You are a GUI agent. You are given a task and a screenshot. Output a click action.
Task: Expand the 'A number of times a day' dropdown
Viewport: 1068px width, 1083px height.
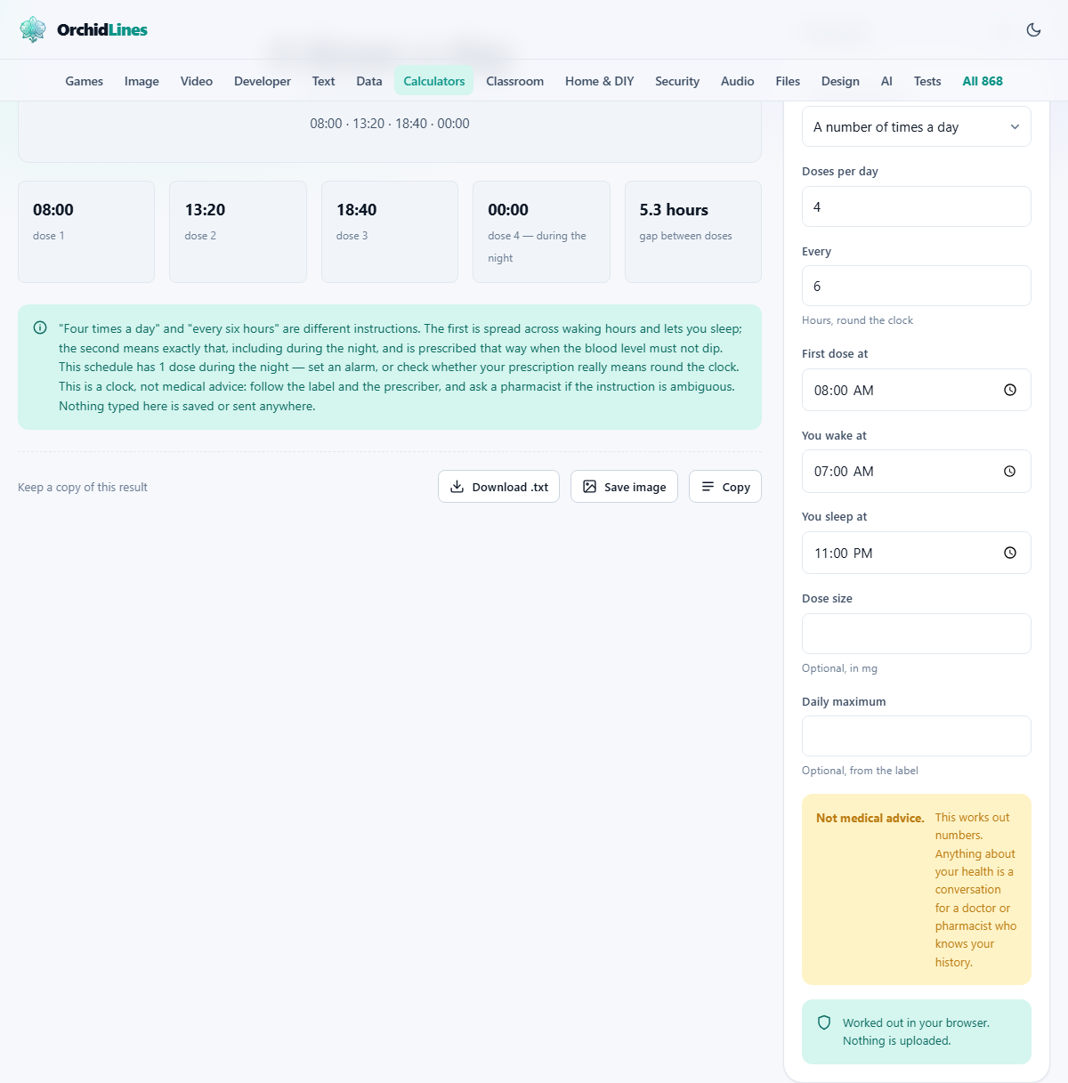click(x=917, y=127)
